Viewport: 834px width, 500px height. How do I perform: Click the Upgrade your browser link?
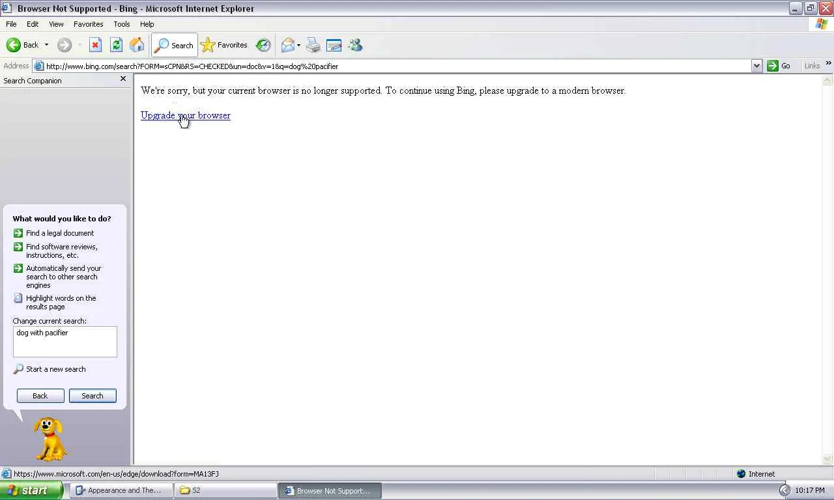click(x=186, y=115)
